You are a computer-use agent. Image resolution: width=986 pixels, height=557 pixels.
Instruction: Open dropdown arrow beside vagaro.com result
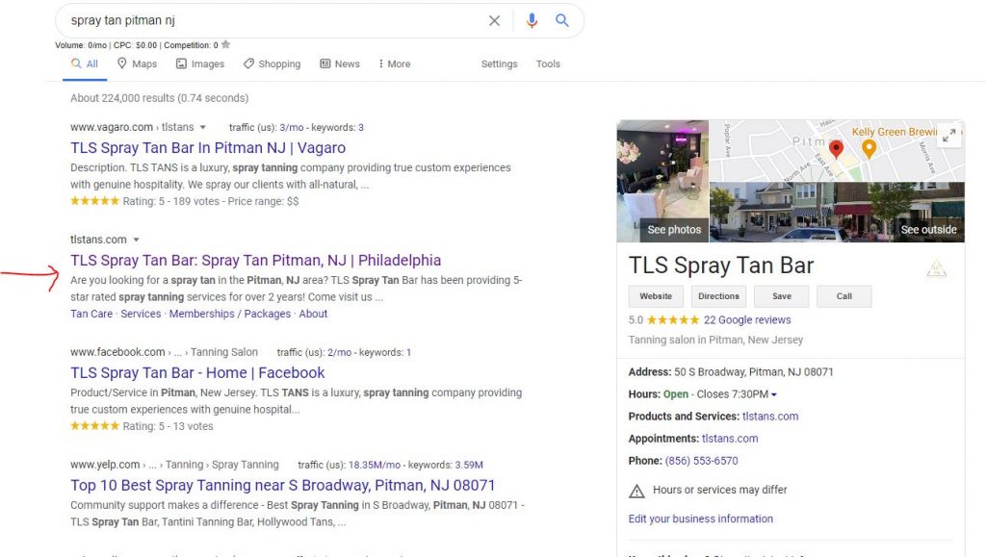(x=202, y=128)
